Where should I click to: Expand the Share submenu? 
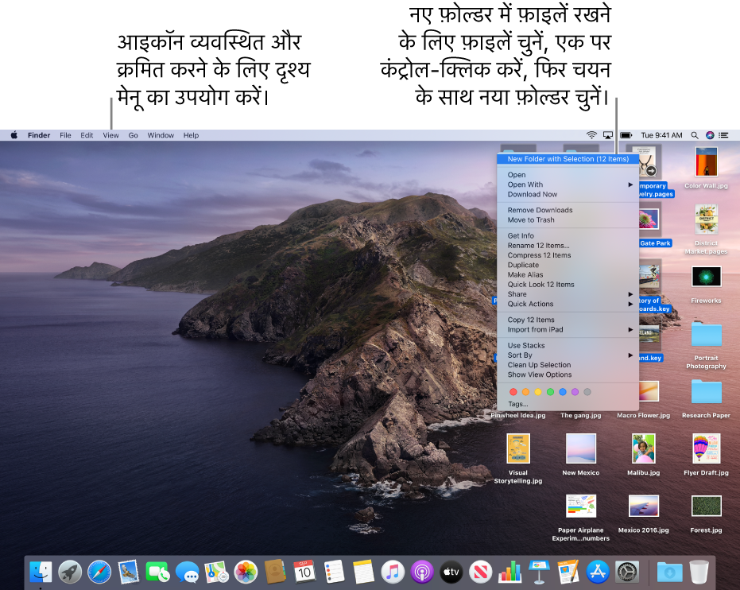pos(568,294)
